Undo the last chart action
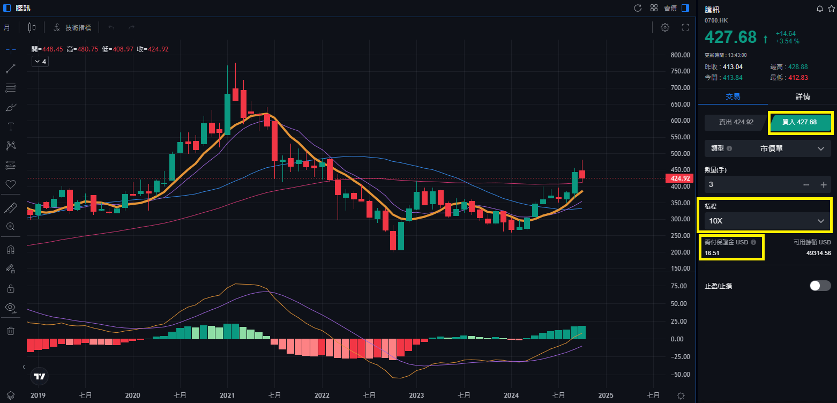 111,27
